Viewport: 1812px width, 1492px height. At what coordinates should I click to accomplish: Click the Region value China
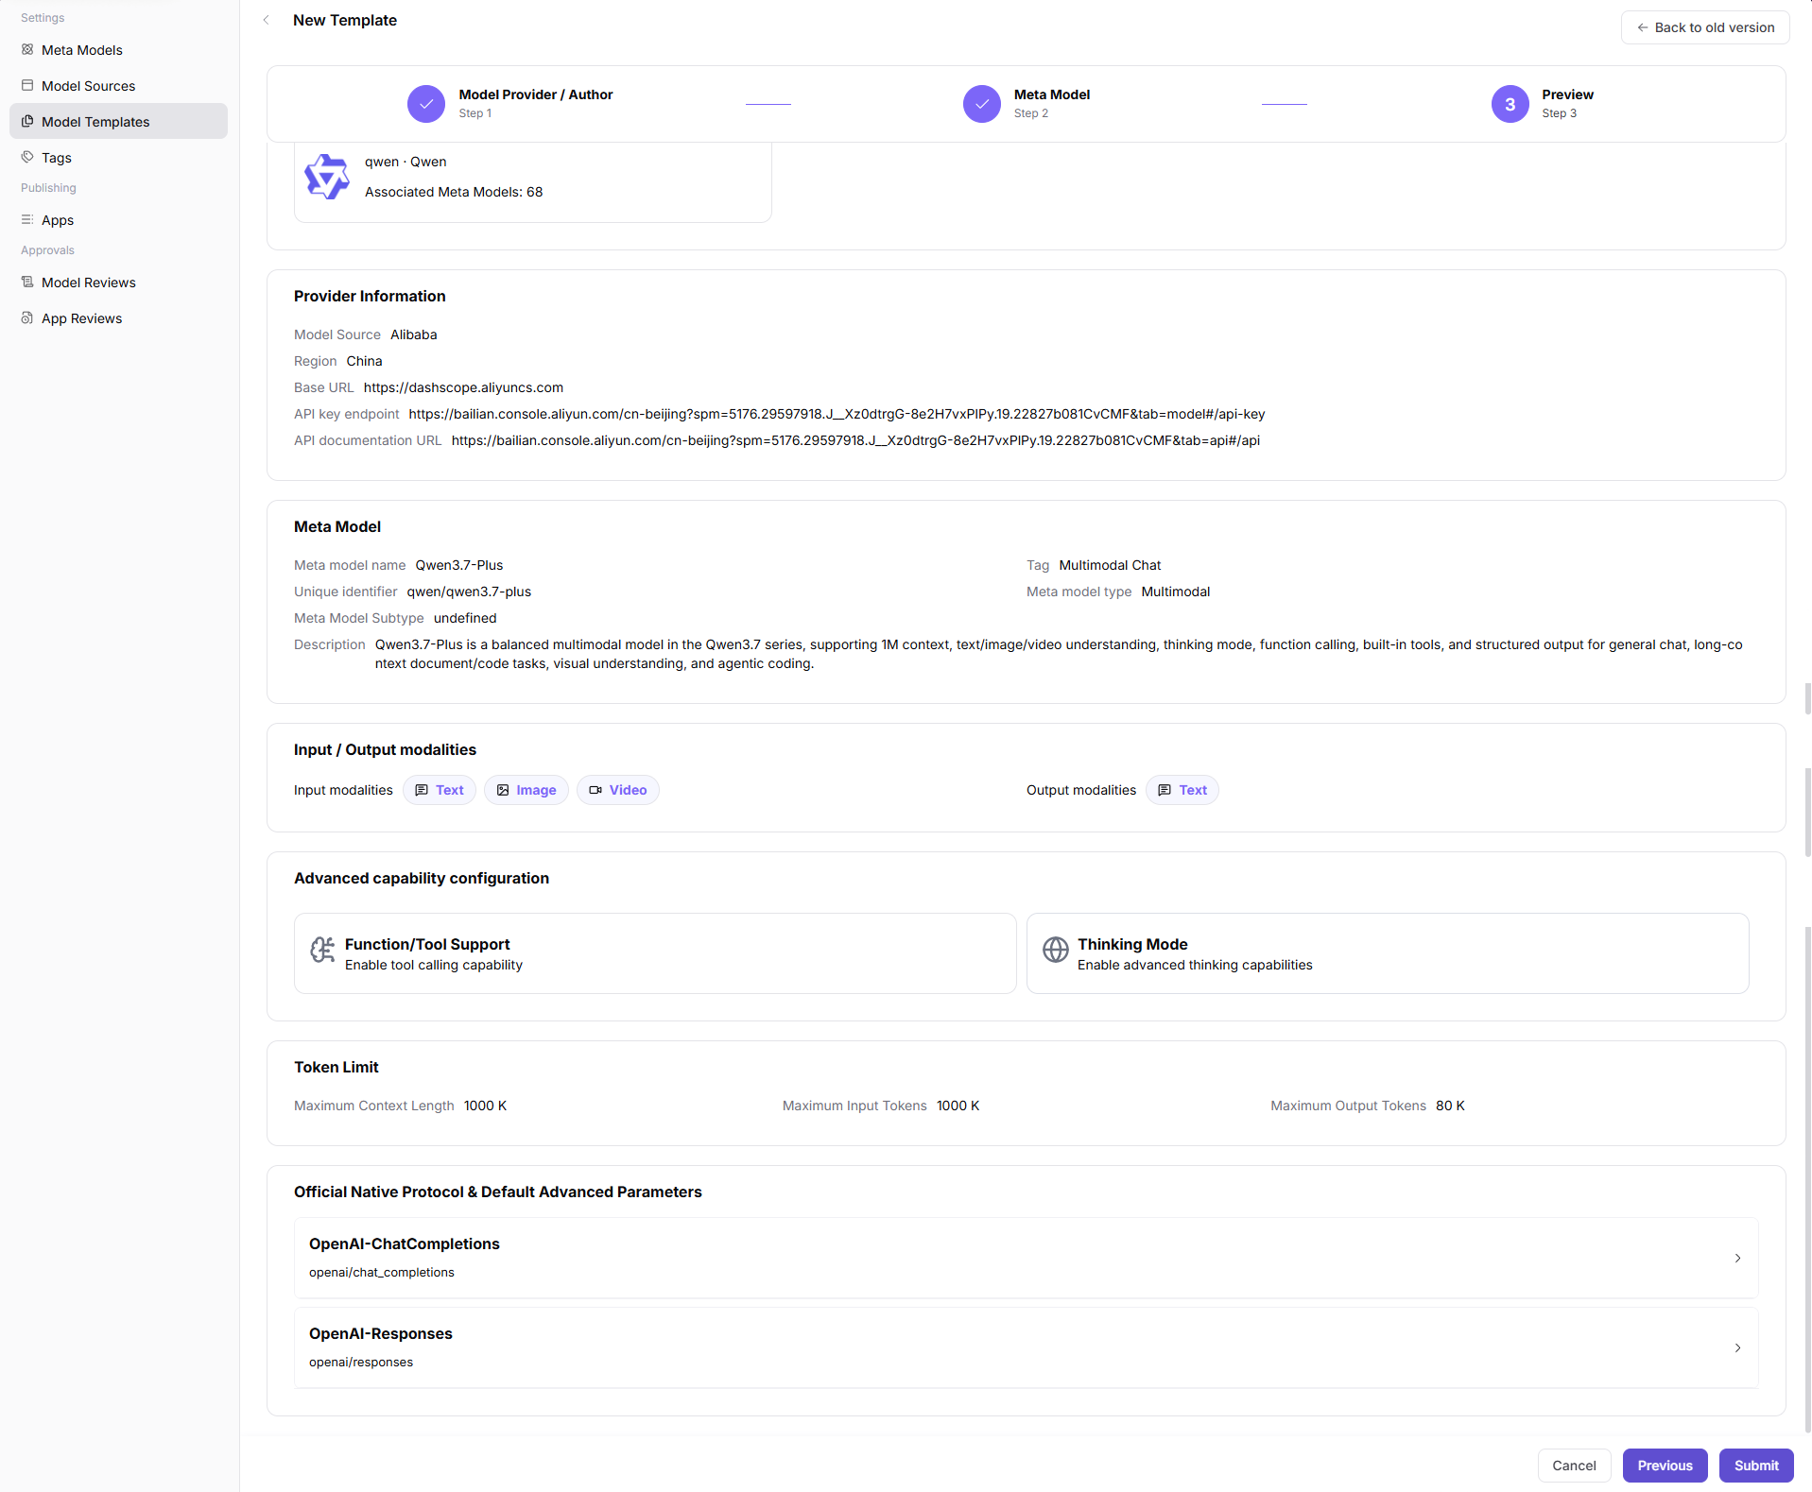(364, 361)
